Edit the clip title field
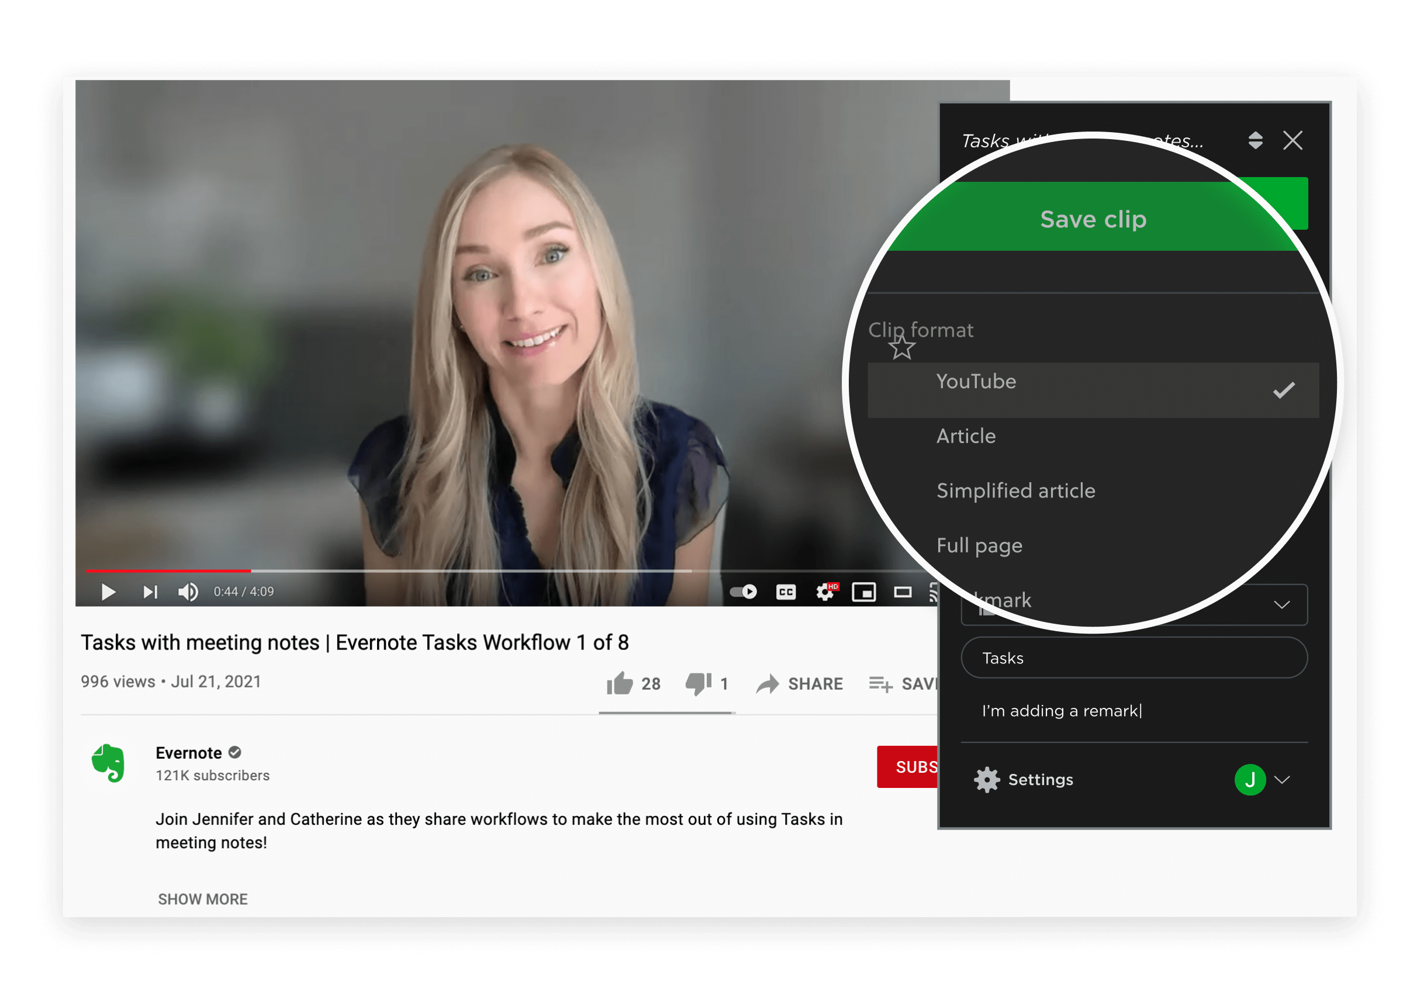 tap(1082, 141)
